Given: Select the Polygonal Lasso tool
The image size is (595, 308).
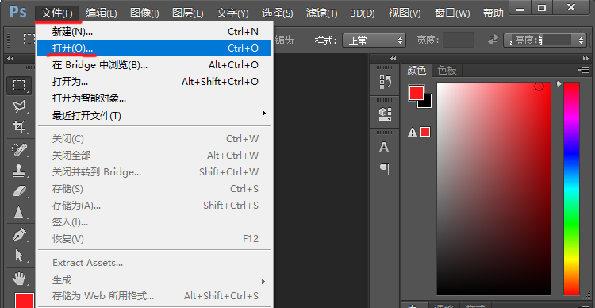Looking at the screenshot, I should tap(19, 106).
